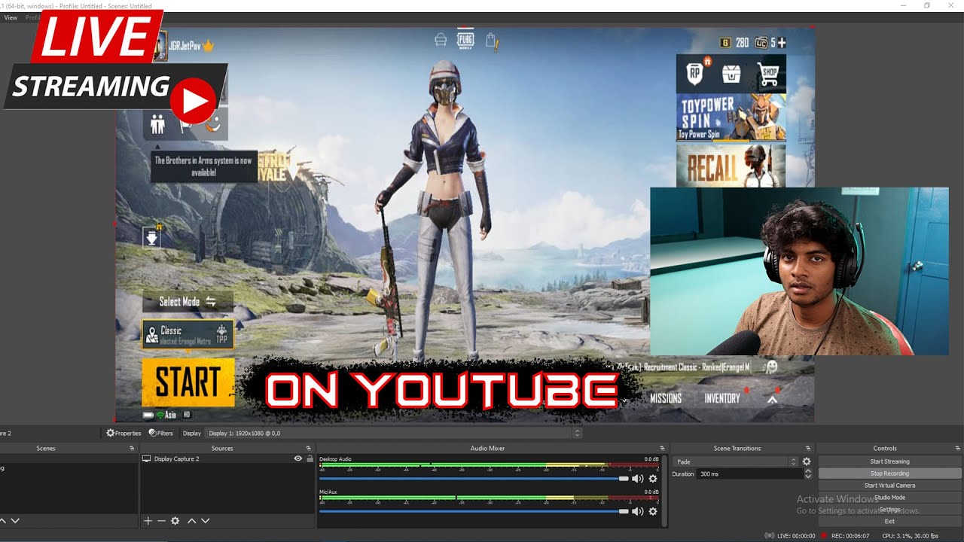Click CPU: 3.1%, 30.00 fps status

pos(910,536)
